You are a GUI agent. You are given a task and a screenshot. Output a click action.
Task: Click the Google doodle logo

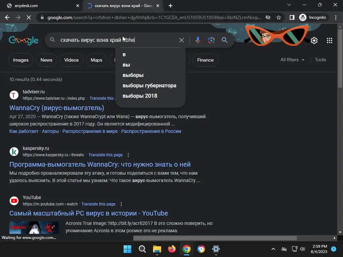(23, 40)
